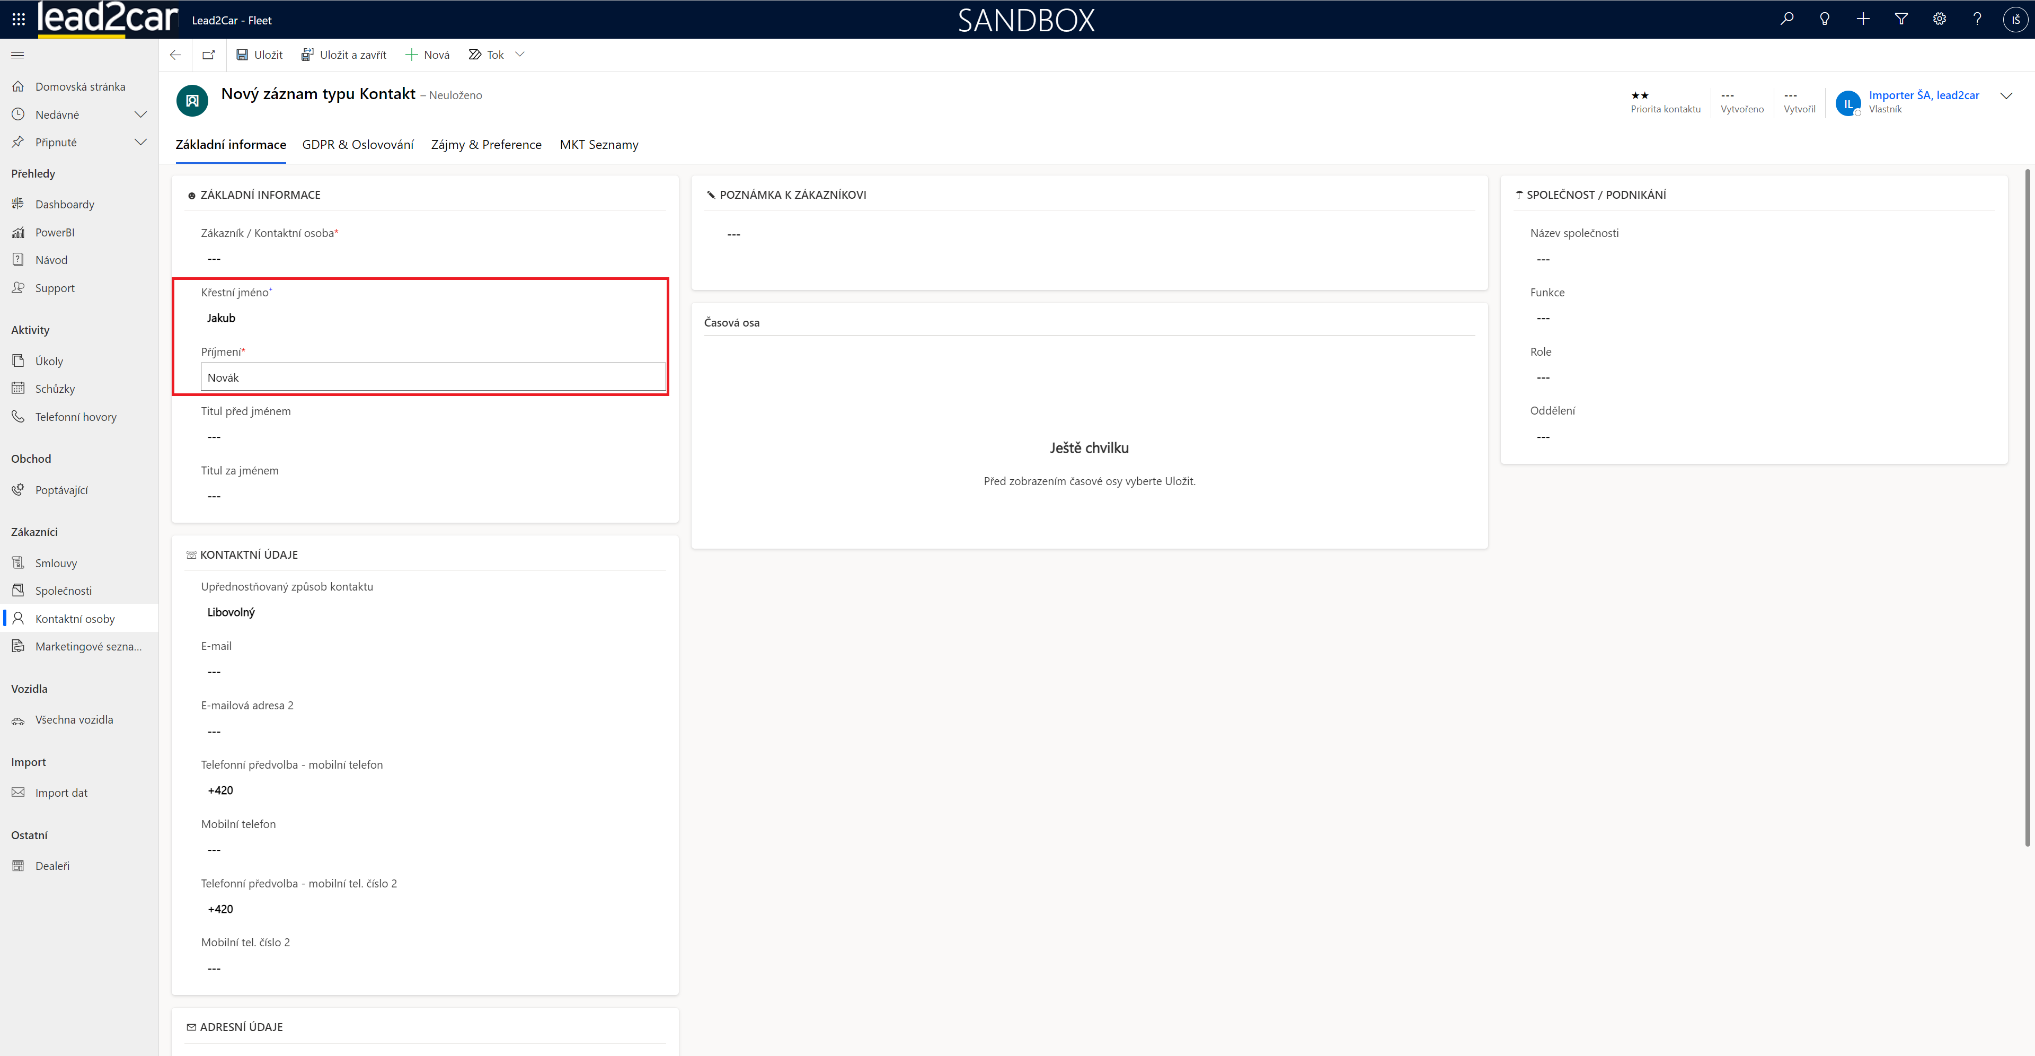This screenshot has height=1056, width=2035.
Task: Open the lightbulb assistant icon
Action: (1824, 19)
